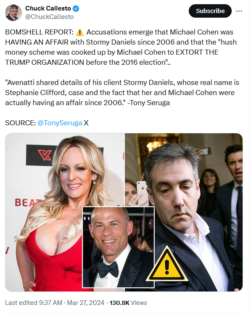Open the right photo of gray-haired man in suit
Image resolution: width=251 pixels, height=315 pixels.
pyautogui.click(x=184, y=212)
